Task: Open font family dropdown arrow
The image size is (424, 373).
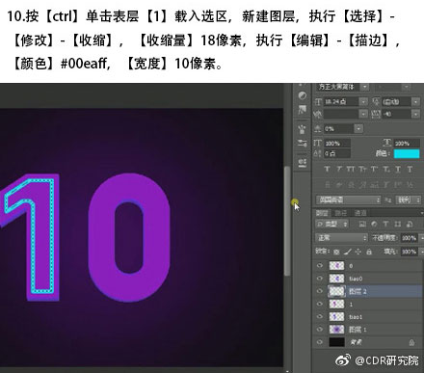Action: [x=364, y=87]
